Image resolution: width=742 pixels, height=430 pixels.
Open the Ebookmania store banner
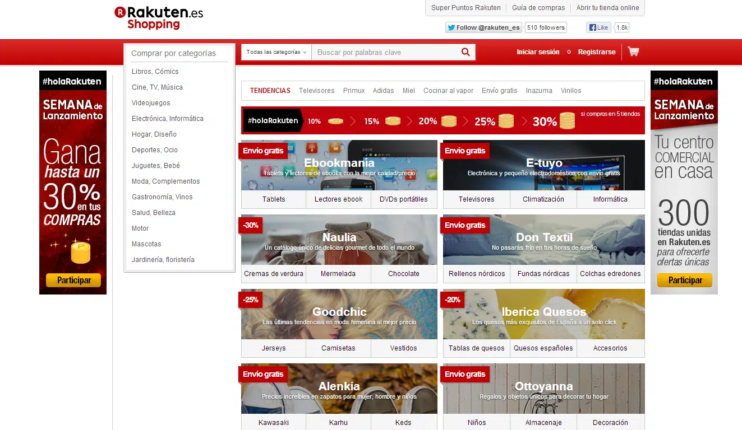pyautogui.click(x=339, y=165)
